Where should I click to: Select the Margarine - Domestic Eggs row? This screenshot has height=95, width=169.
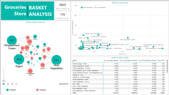tap(119, 77)
